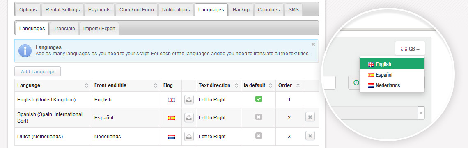Click the blue info icon

point(25,51)
